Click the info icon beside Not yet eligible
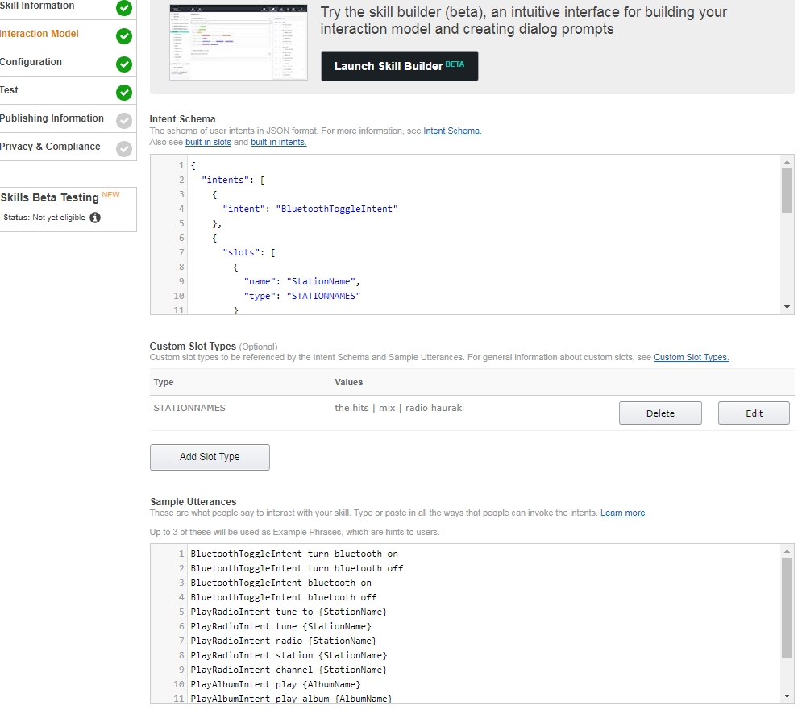The width and height of the screenshot is (802, 718). [x=95, y=218]
